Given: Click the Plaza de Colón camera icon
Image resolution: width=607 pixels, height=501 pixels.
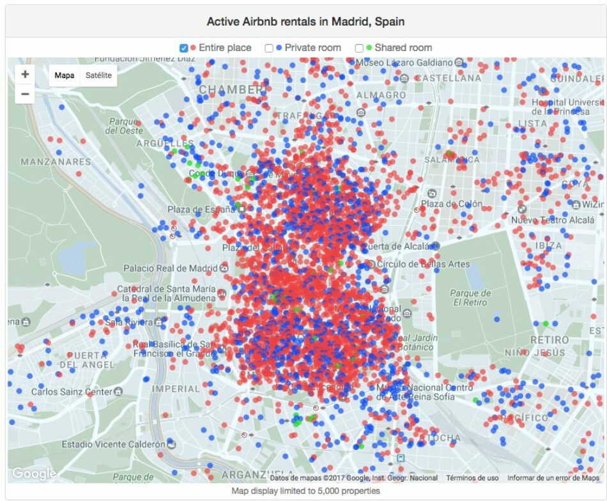Looking at the screenshot, I should coord(432,193).
